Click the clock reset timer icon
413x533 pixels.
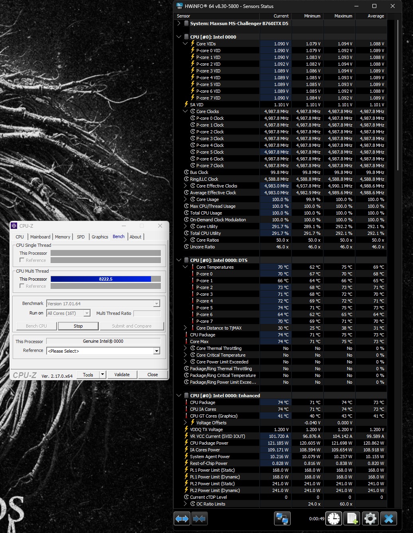click(334, 519)
